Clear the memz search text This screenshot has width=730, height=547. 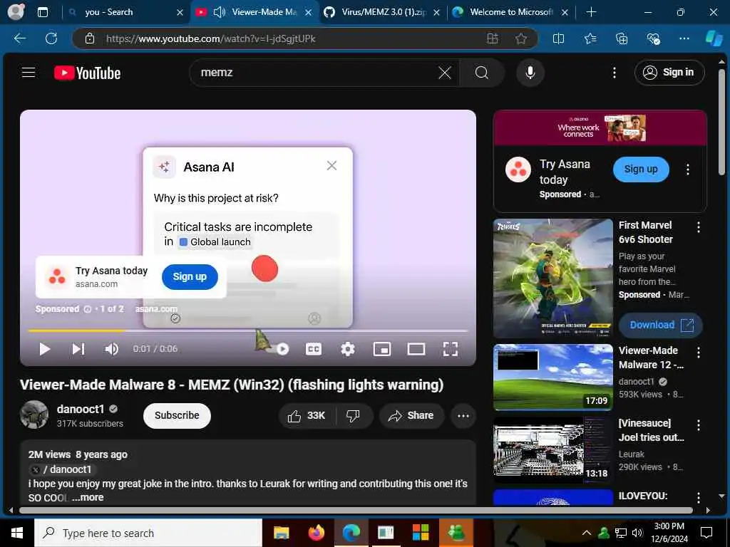tap(445, 73)
